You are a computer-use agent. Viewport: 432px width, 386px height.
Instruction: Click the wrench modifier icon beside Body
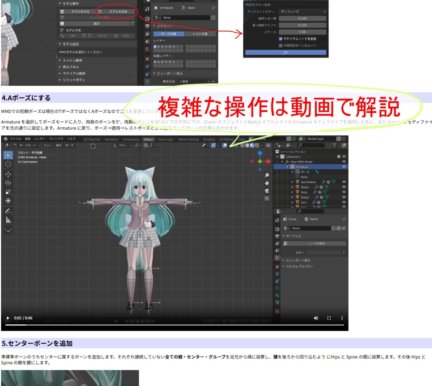pyautogui.click(x=316, y=192)
